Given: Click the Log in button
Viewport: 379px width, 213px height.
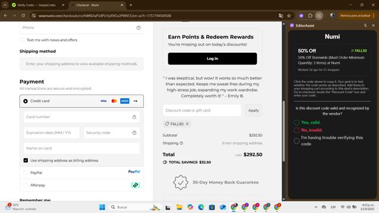Looking at the screenshot, I should click(212, 59).
